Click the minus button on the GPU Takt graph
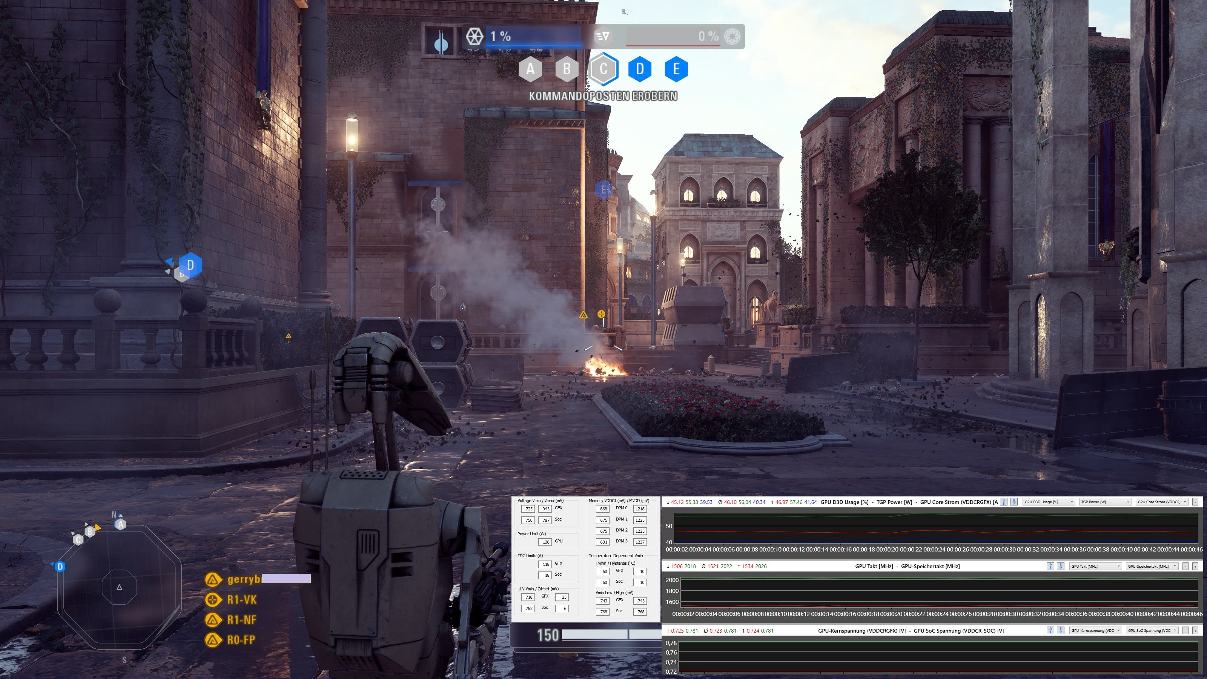The image size is (1207, 679). pyautogui.click(x=1186, y=566)
